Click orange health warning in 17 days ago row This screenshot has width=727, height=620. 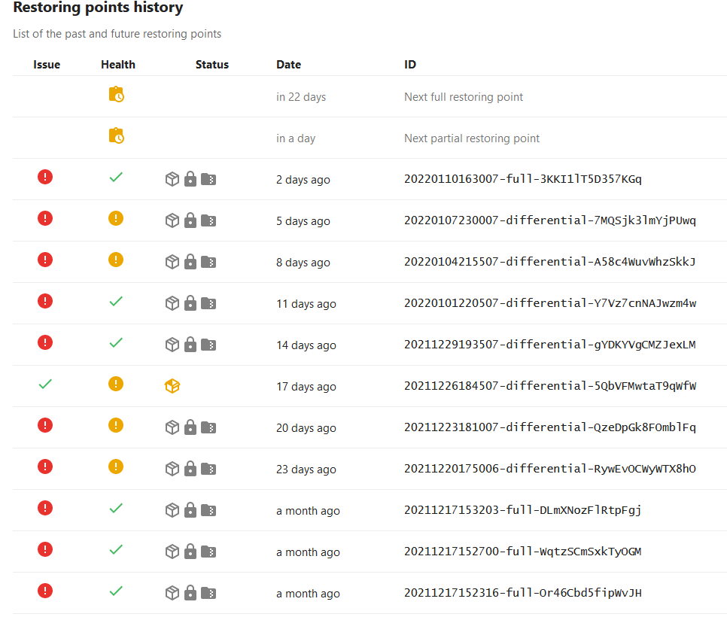point(116,384)
